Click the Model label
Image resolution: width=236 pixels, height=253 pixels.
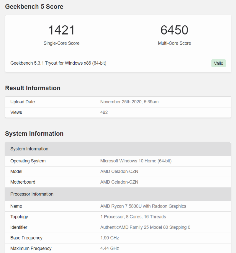(16, 171)
